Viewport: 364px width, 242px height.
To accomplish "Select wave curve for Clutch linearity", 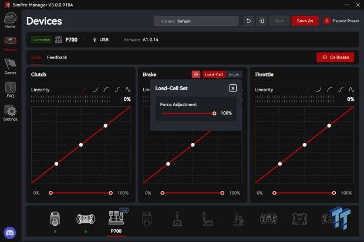I will pyautogui.click(x=128, y=90).
